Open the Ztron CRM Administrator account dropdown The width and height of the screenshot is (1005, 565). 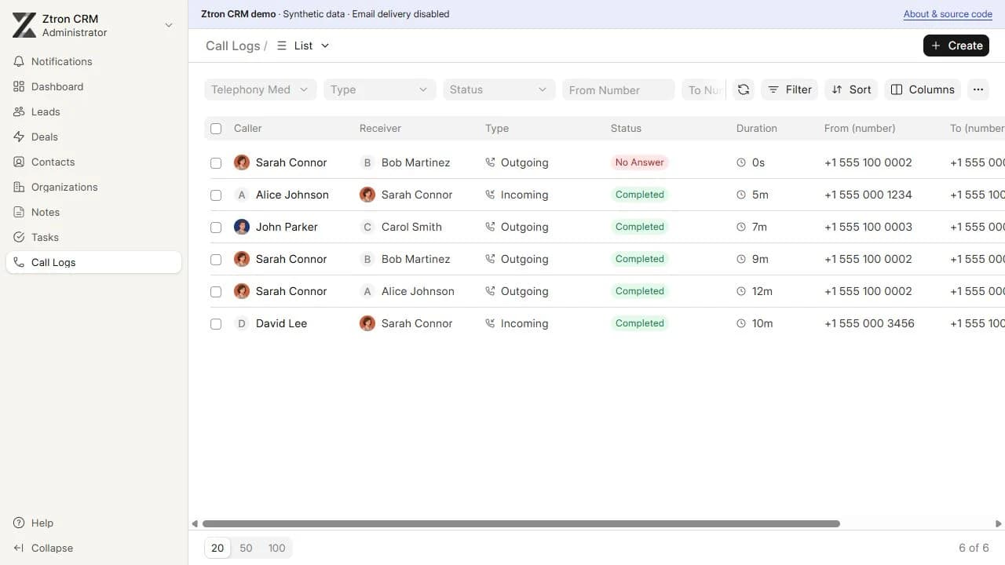93,25
